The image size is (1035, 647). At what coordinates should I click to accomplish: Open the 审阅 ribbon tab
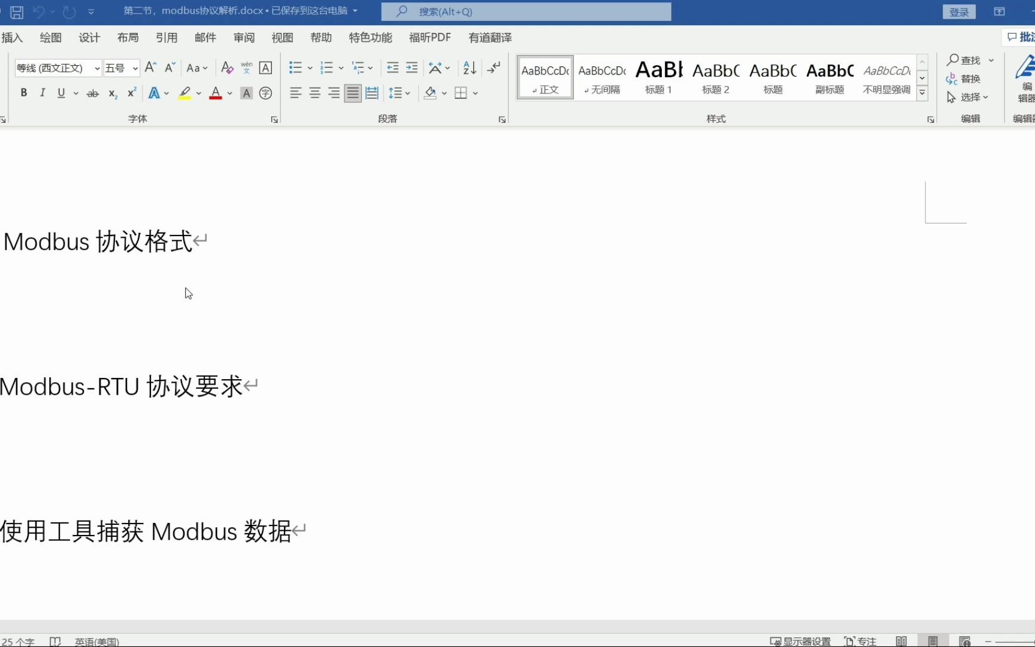244,38
